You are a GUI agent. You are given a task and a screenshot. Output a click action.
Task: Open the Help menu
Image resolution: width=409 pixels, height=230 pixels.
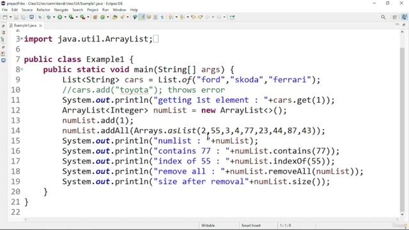click(134, 10)
